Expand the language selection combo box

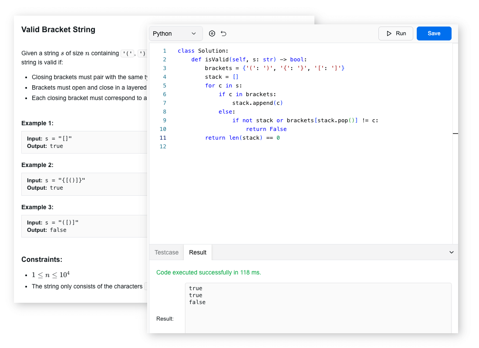175,33
